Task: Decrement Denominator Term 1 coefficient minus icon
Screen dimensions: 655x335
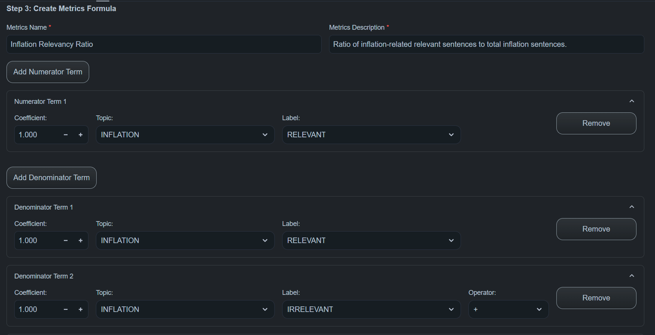Action: (x=66, y=240)
